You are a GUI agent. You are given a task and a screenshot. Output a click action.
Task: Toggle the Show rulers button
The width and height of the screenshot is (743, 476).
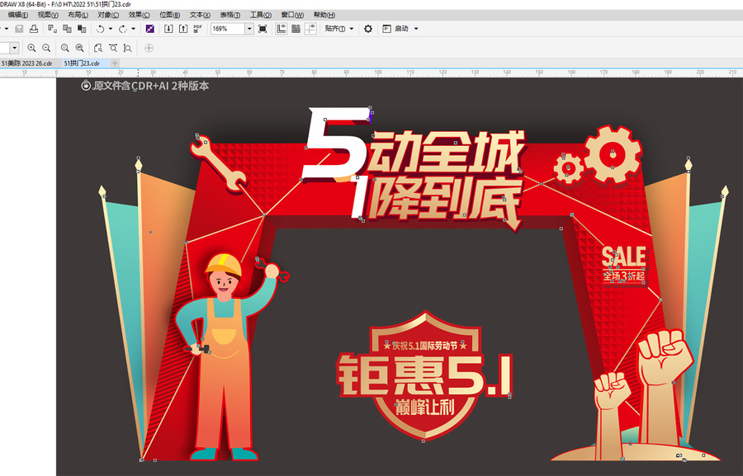[x=282, y=29]
